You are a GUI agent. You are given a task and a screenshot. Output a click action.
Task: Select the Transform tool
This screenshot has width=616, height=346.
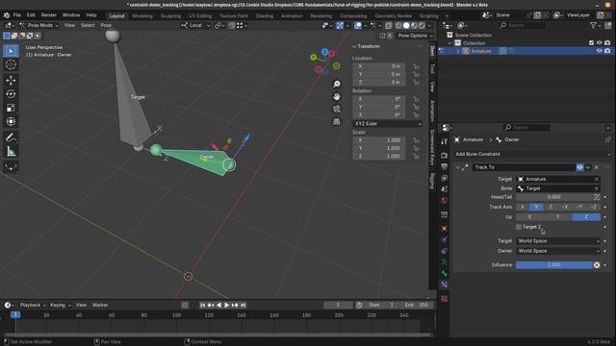pos(11,122)
